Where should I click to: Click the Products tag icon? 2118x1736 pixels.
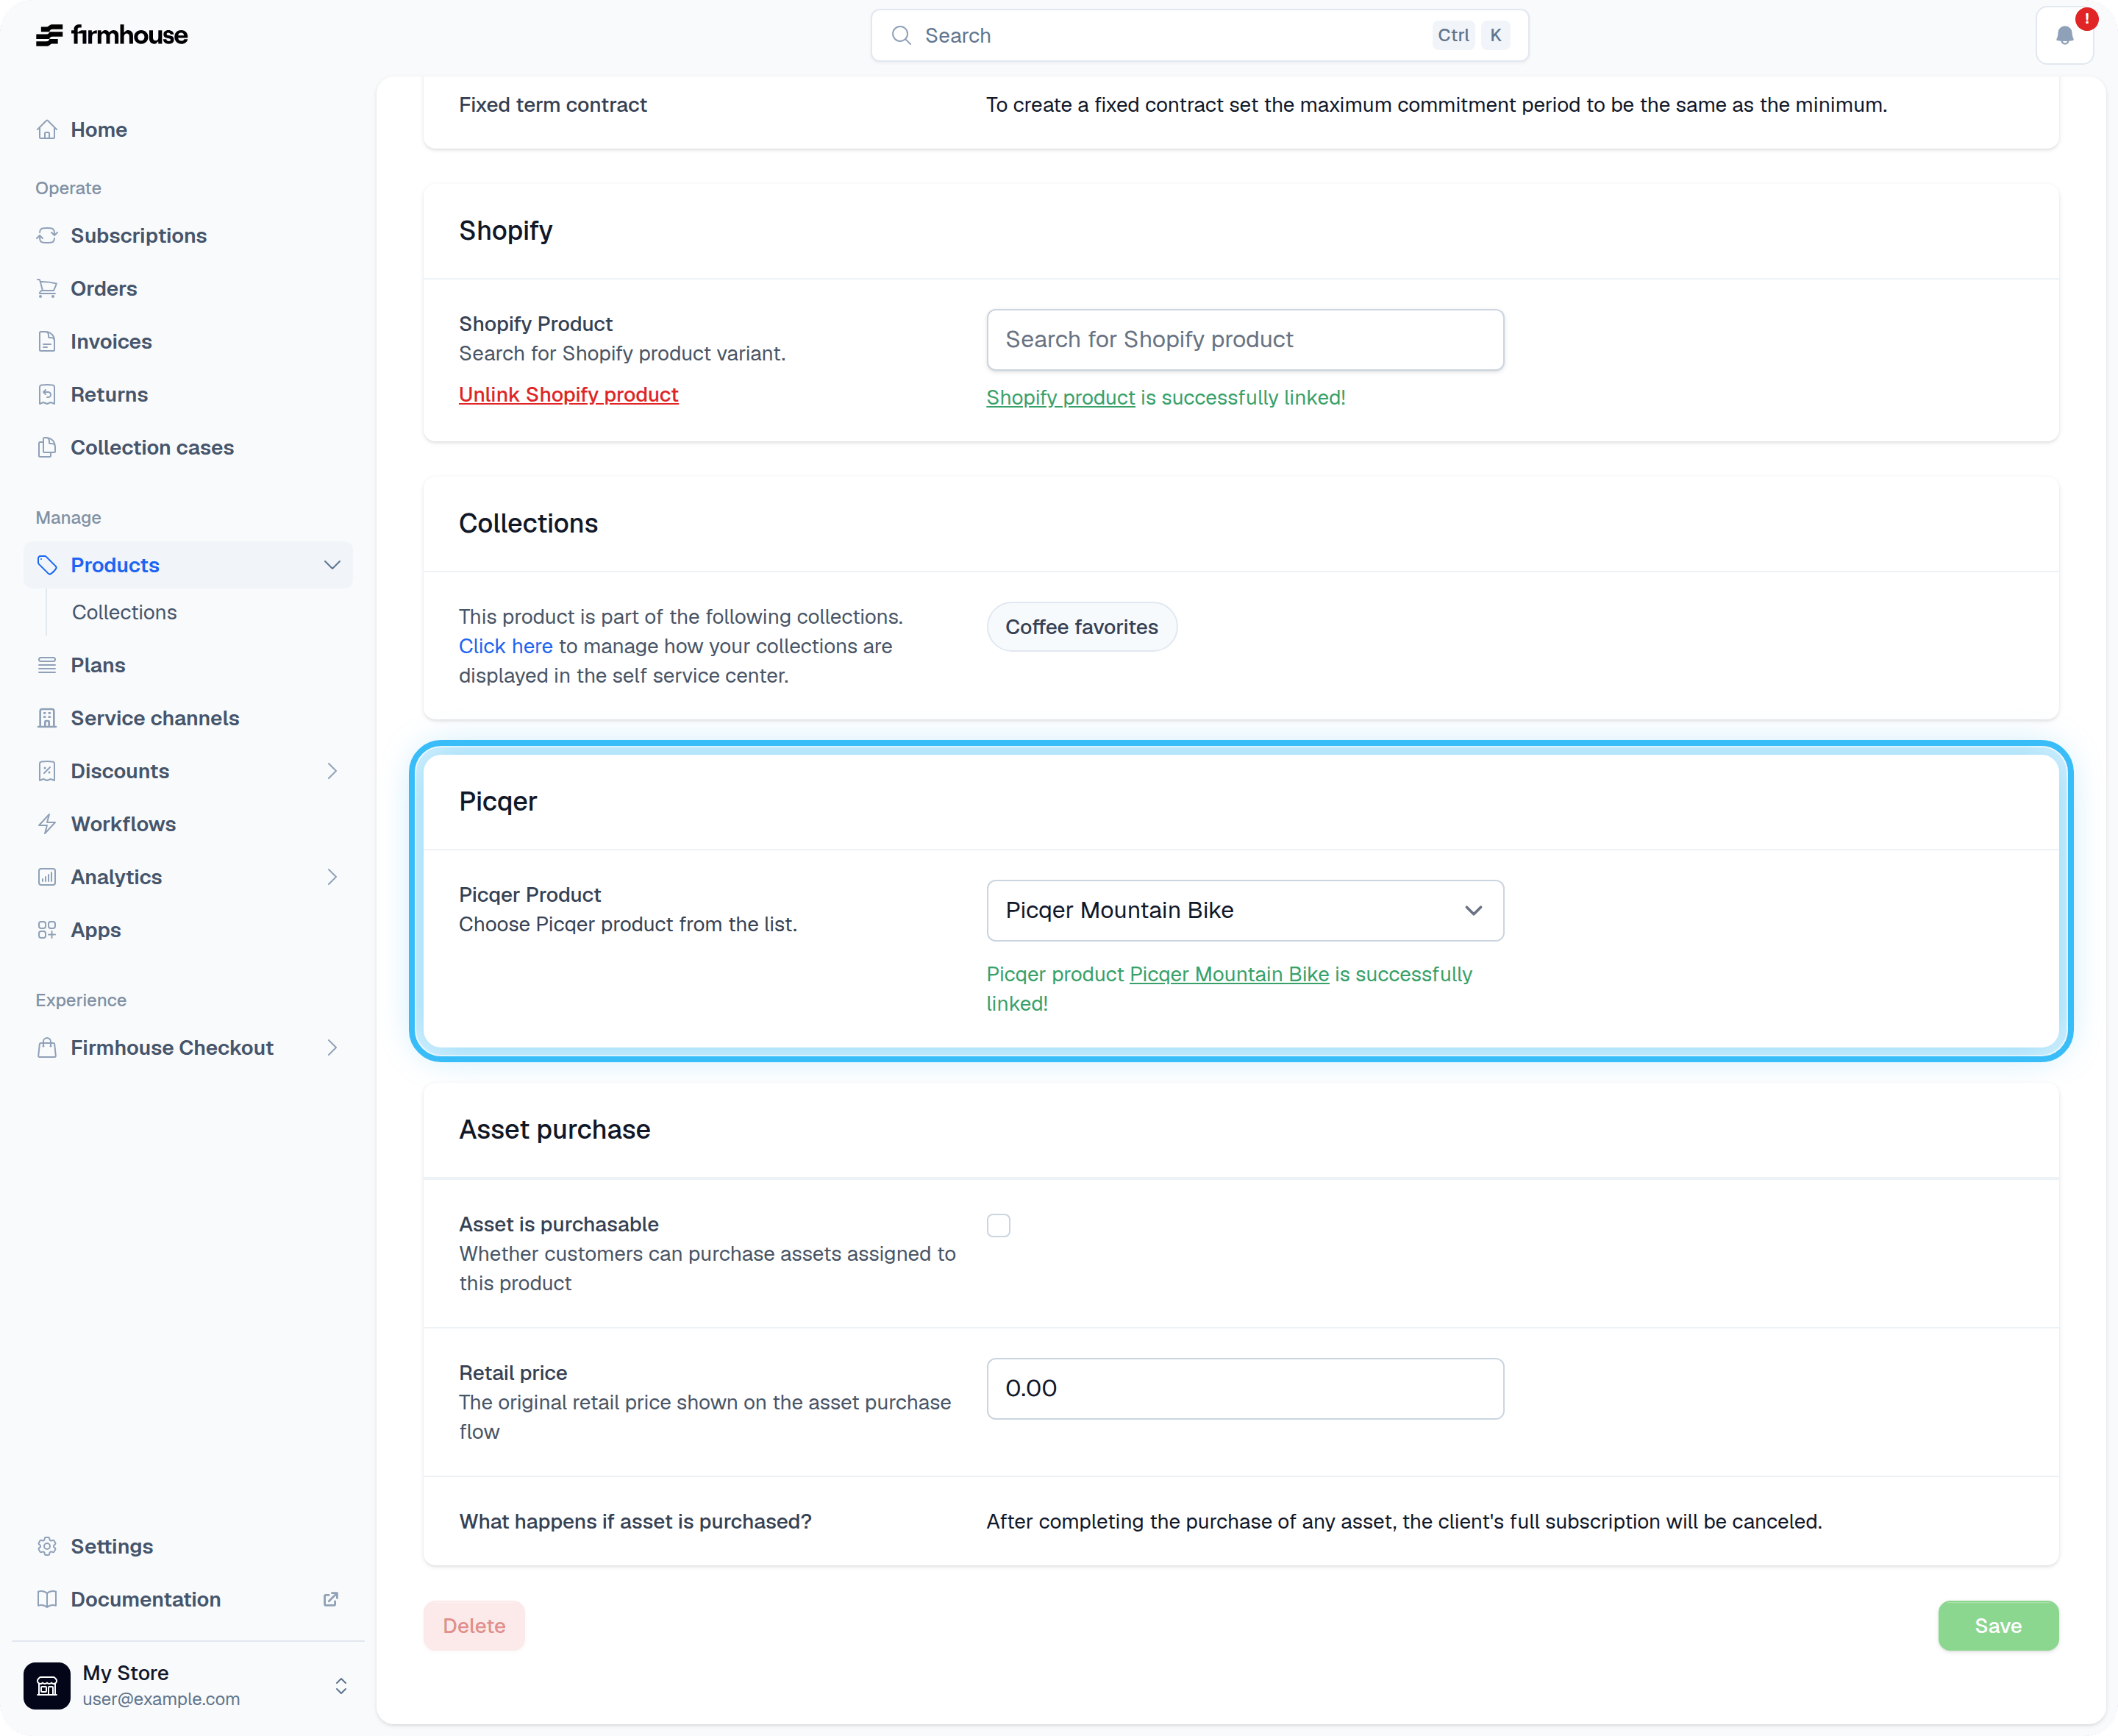tap(47, 565)
